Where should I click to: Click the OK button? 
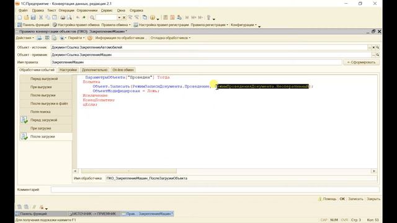342,199
